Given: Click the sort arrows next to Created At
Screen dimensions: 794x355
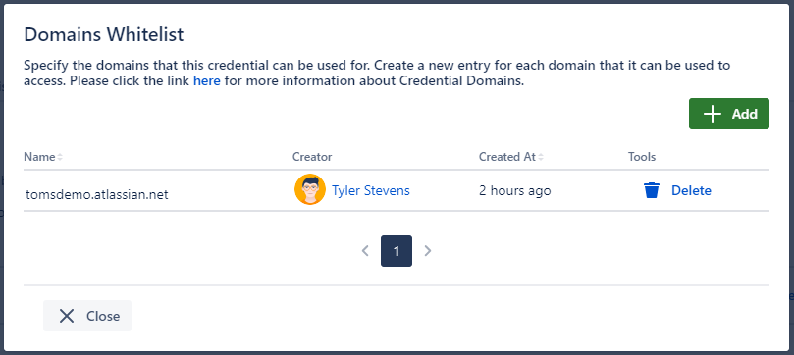Looking at the screenshot, I should pyautogui.click(x=541, y=157).
